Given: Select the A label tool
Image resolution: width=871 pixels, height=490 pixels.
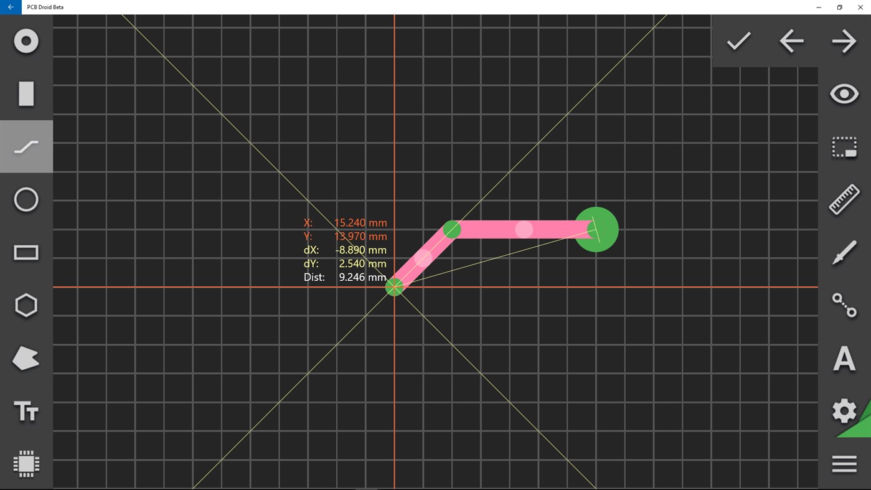Looking at the screenshot, I should 844,358.
